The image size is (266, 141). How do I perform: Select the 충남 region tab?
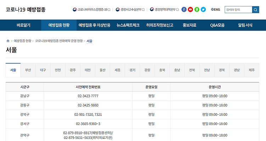[177, 70]
